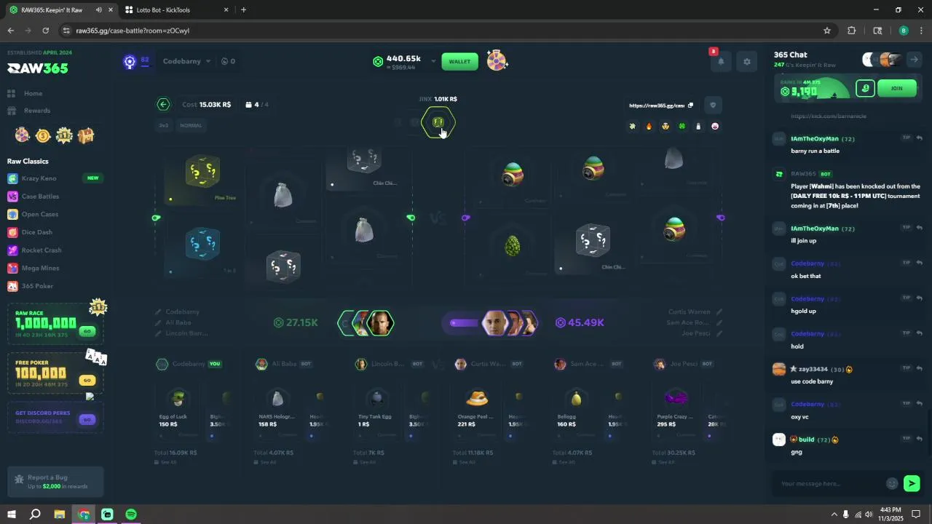Click GO on Raw Race banner
Viewport: 932px width, 524px height.
click(87, 331)
